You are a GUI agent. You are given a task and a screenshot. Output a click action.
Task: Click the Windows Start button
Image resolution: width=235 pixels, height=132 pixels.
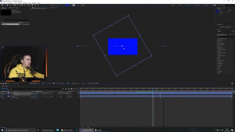pyautogui.click(x=2, y=130)
